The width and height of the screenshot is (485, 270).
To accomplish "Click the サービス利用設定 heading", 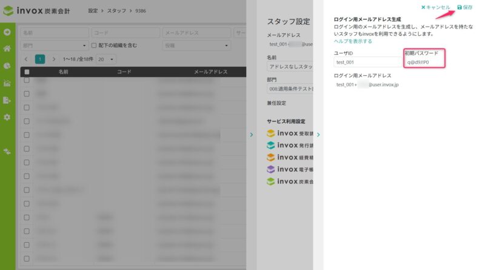I will [x=286, y=121].
